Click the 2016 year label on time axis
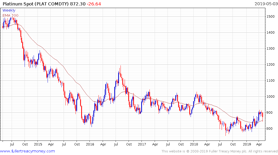Image resolution: width=278 pixels, height=155 pixels. pos(90,144)
